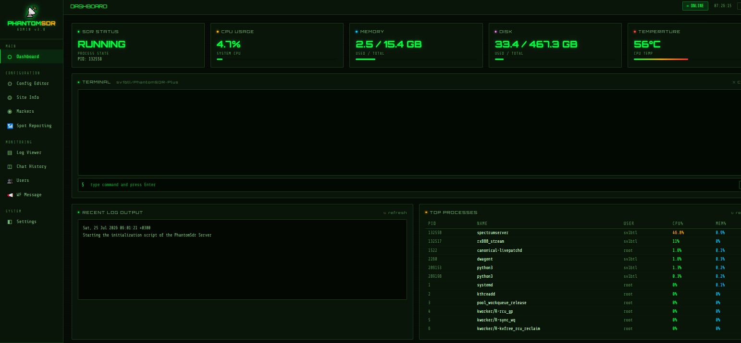Image resolution: width=741 pixels, height=343 pixels.
Task: Select the spectrumserver process row
Action: (x=582, y=233)
